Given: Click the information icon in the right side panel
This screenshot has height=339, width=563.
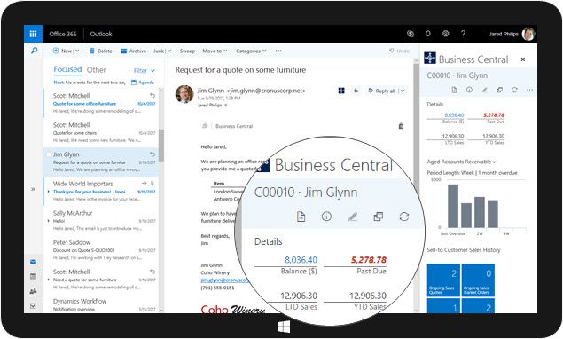Looking at the screenshot, I should tap(469, 90).
